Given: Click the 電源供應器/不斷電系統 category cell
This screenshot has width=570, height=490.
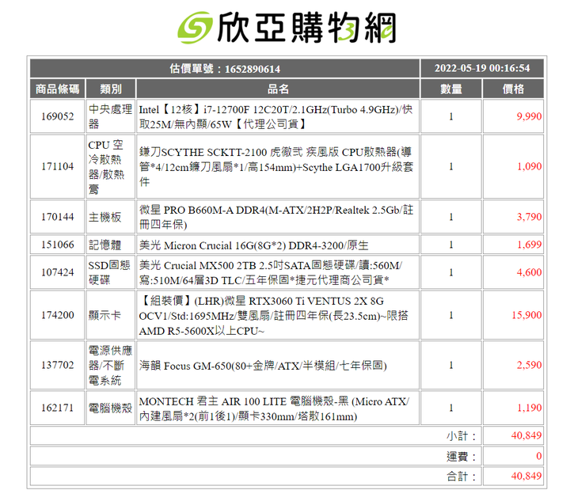Looking at the screenshot, I should (111, 365).
